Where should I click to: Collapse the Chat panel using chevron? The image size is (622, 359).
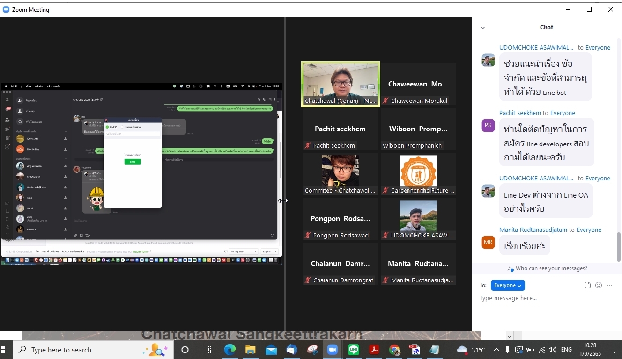(x=483, y=28)
